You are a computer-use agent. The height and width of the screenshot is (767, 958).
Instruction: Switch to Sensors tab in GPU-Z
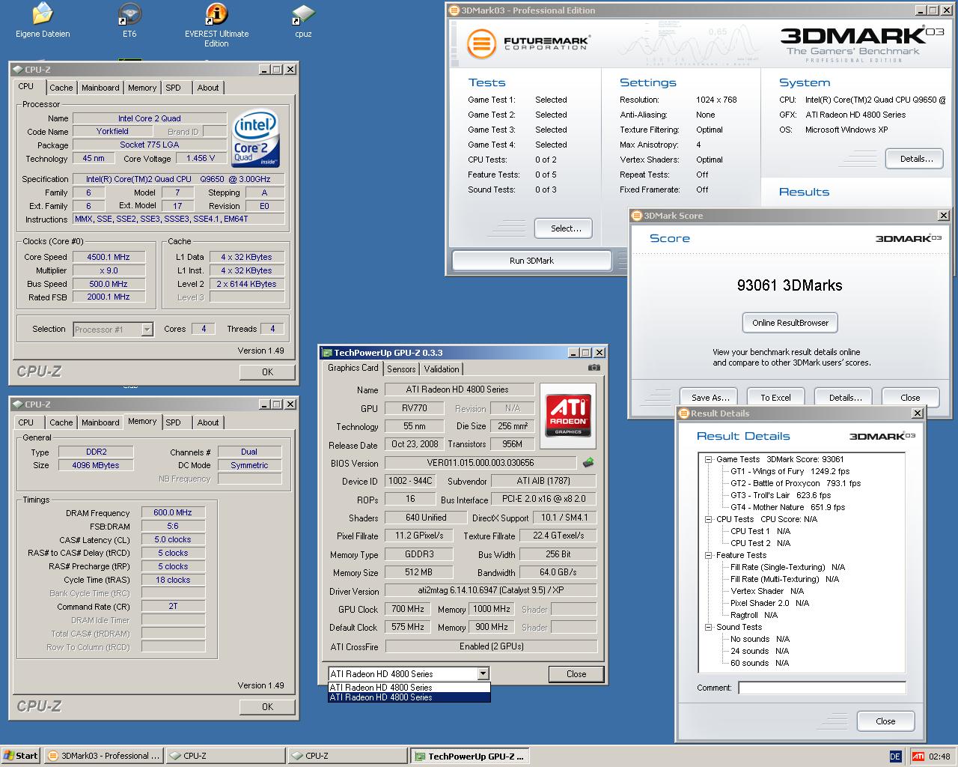coord(401,369)
